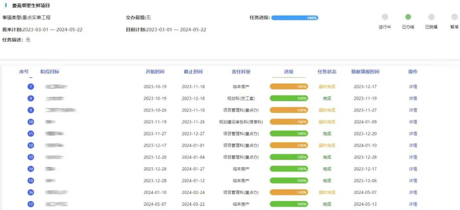
Task: Click the row number 17 badge
Action: tap(31, 204)
